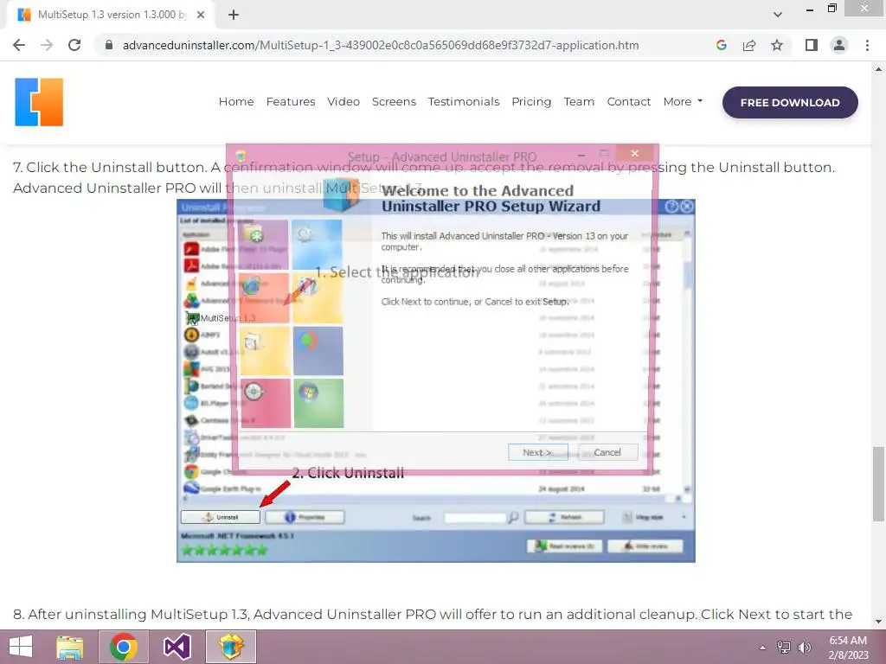Bookmark this page with star
Image resolution: width=886 pixels, height=664 pixels.
point(777,45)
